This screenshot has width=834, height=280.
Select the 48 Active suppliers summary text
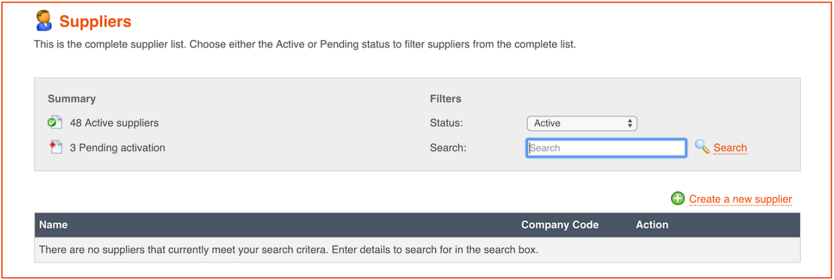coord(114,123)
